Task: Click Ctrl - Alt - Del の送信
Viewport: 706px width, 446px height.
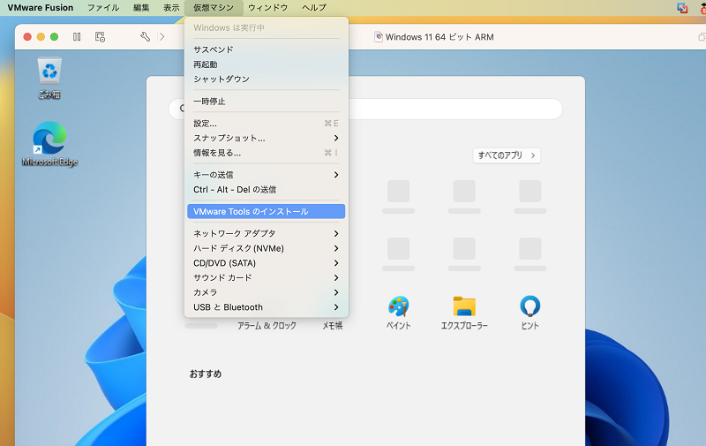Action: click(267, 190)
